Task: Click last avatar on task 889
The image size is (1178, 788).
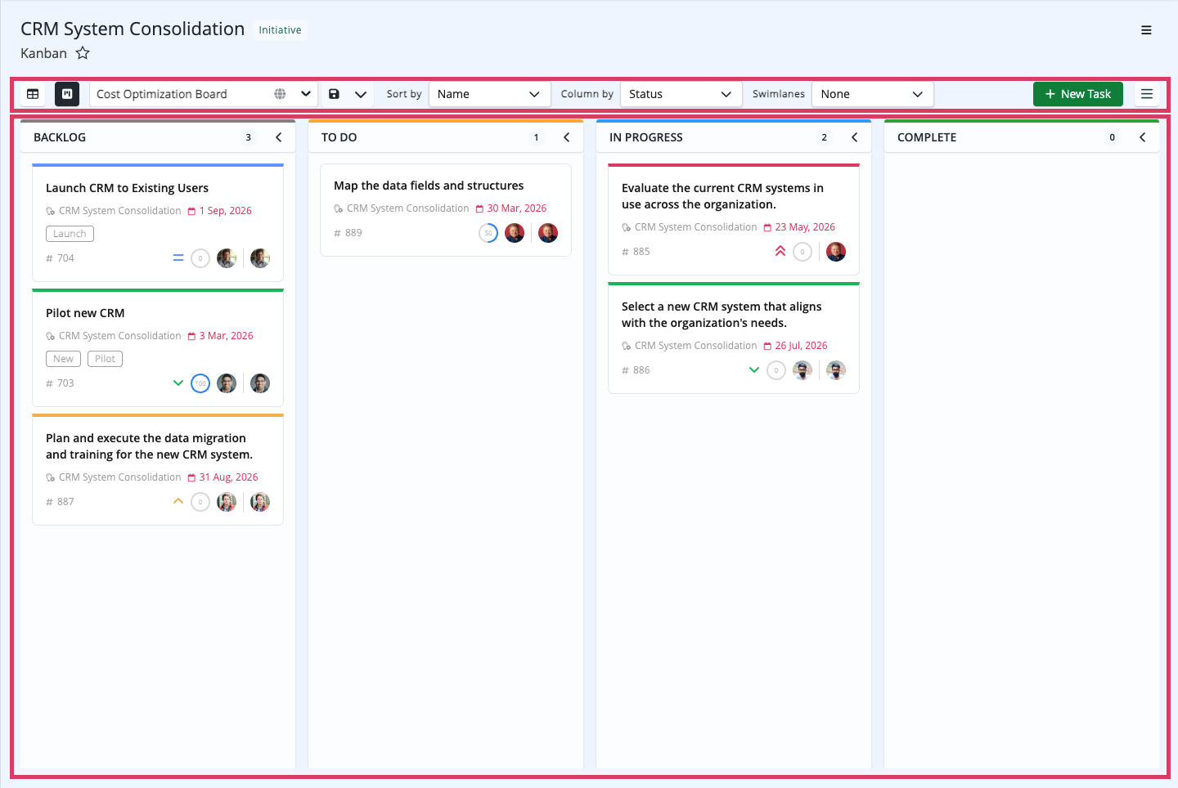Action: click(x=548, y=233)
